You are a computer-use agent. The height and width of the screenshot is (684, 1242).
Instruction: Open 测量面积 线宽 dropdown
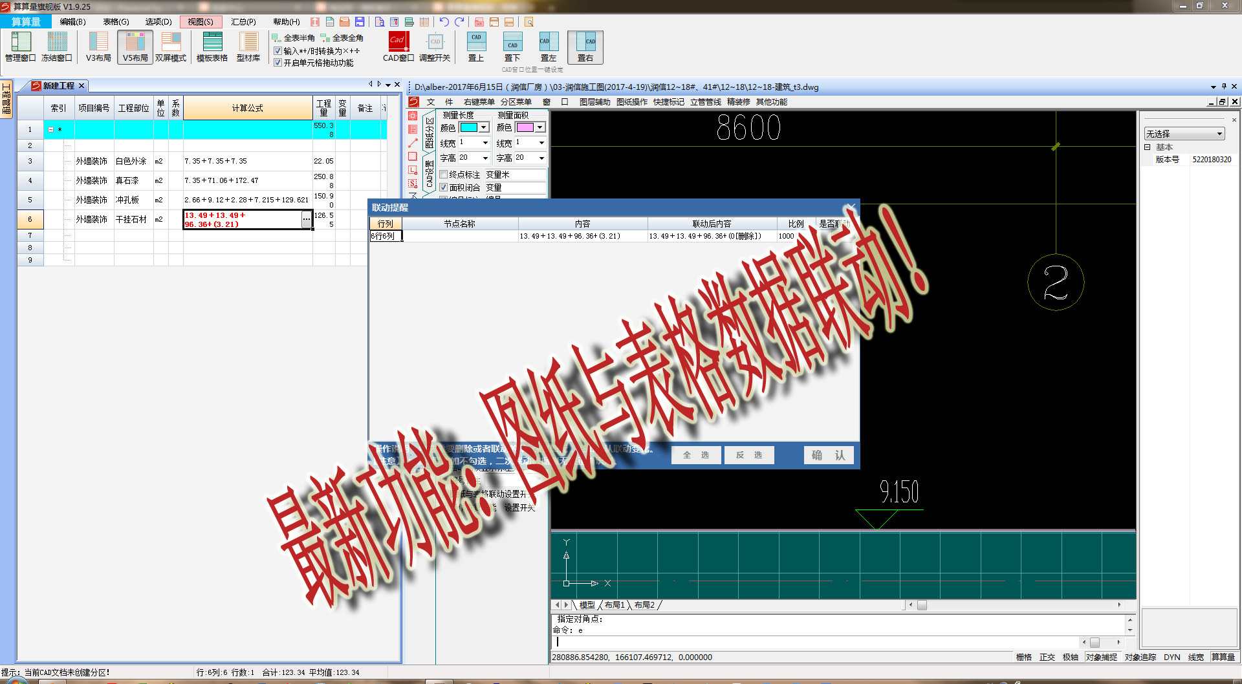click(541, 143)
